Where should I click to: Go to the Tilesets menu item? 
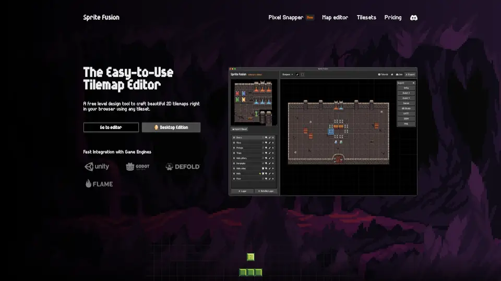366,18
